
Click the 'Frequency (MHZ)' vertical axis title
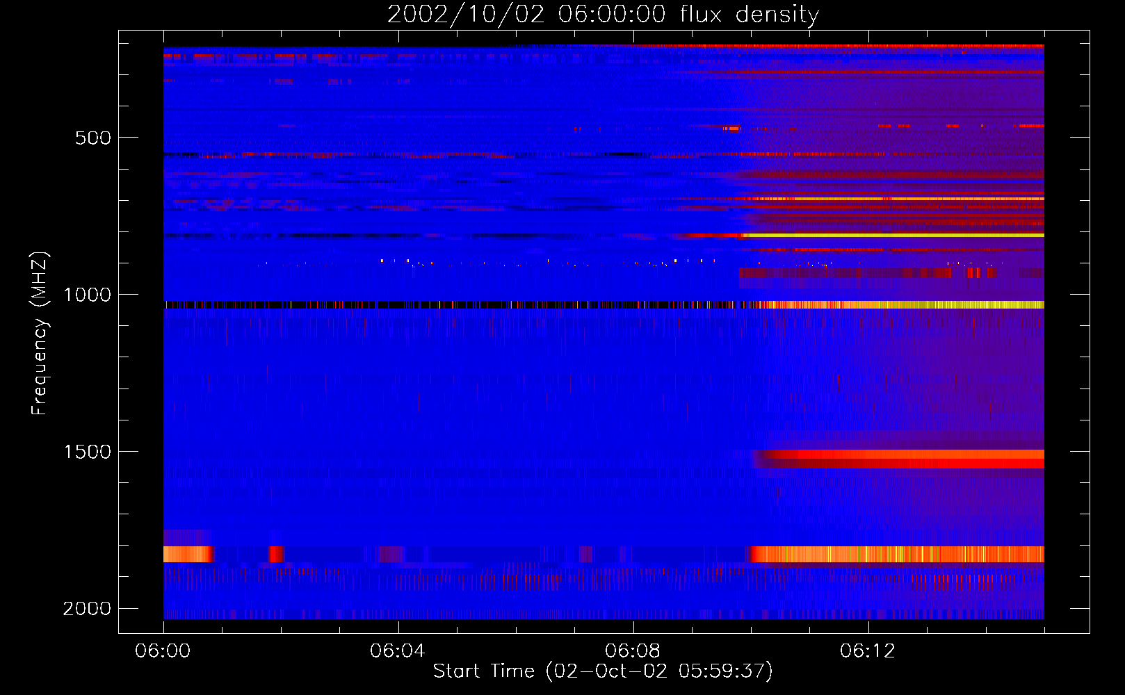coord(41,333)
